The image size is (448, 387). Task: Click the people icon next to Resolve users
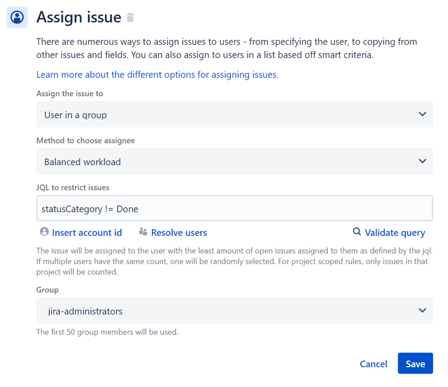(144, 232)
